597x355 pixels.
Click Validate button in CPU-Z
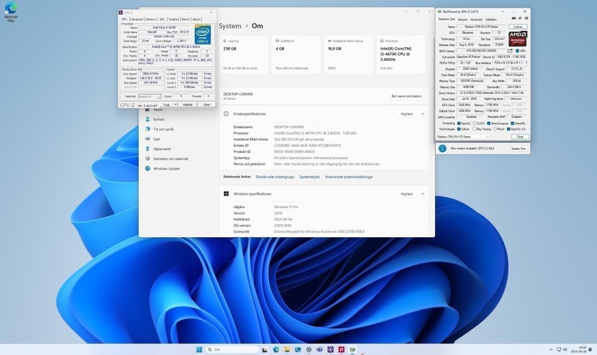coord(188,105)
